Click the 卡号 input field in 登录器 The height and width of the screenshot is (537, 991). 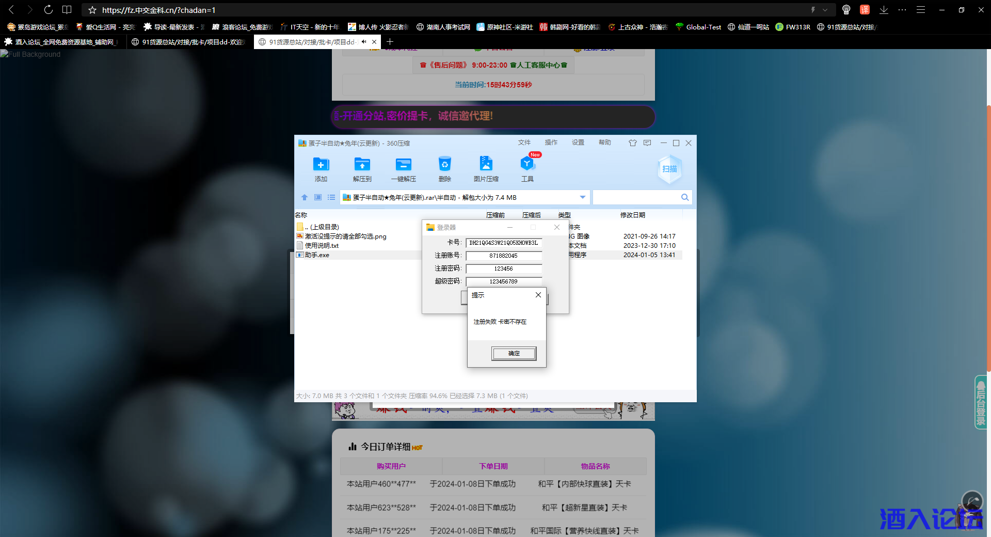coord(504,243)
